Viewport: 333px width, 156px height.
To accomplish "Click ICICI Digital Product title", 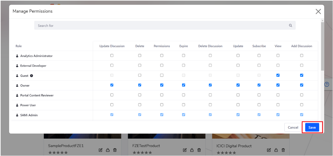I will [234, 146].
